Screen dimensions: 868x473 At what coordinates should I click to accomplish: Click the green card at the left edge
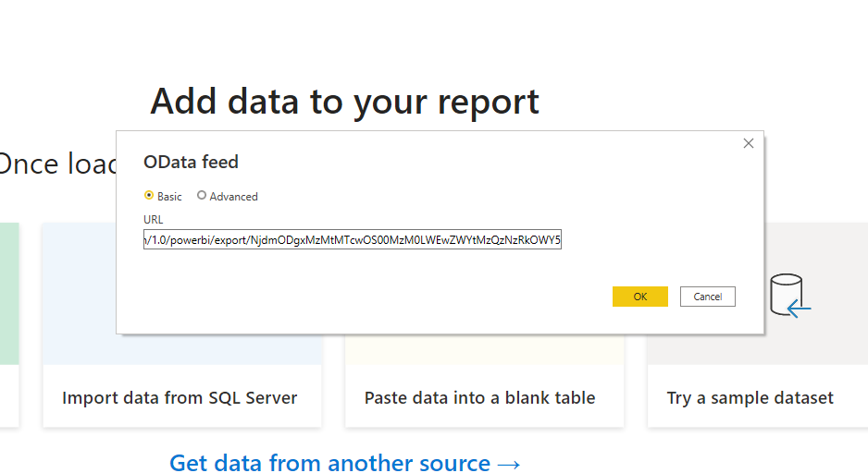tap(8, 294)
